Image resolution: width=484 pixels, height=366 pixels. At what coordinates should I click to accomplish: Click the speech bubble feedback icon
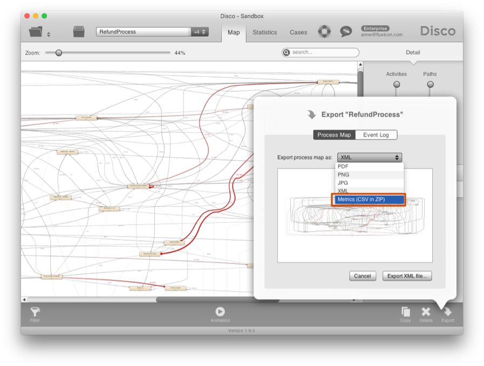tap(346, 31)
